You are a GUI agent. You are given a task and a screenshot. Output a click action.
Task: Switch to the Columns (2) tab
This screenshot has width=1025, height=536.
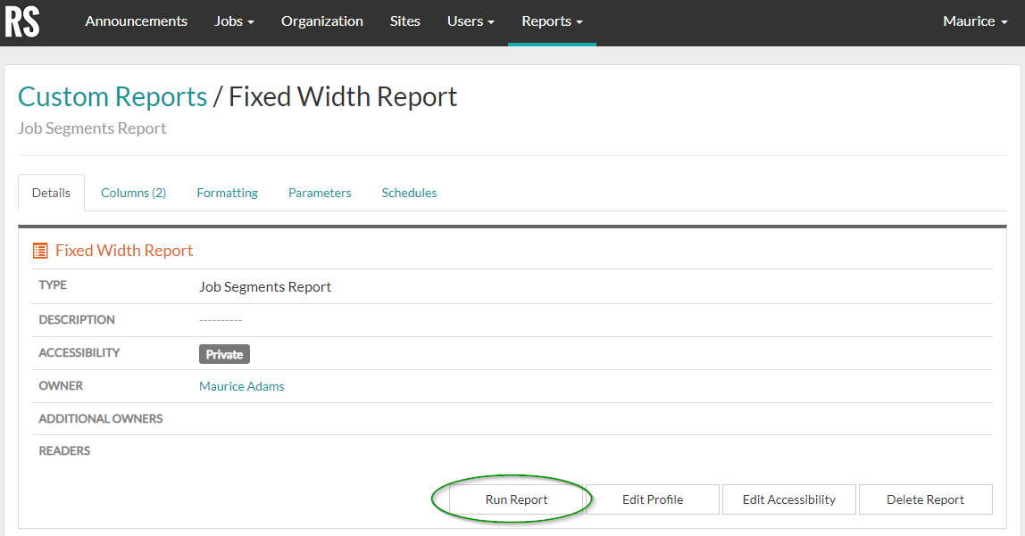point(133,192)
